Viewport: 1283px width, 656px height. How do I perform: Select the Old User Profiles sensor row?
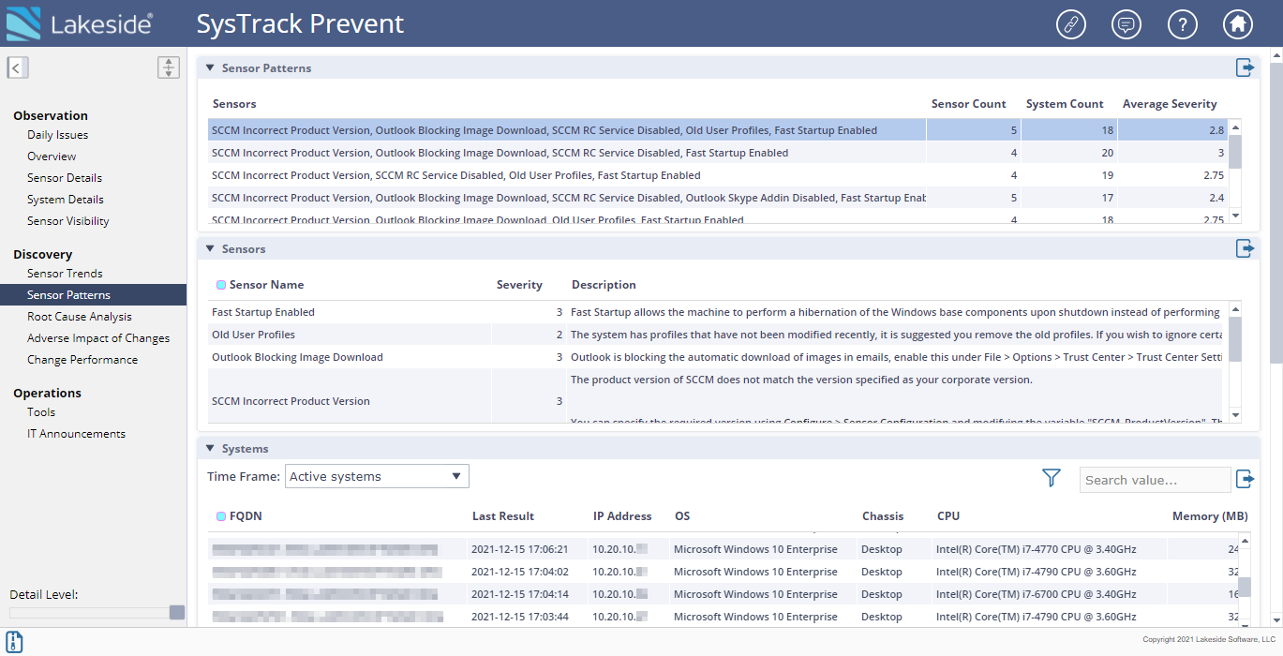pyautogui.click(x=715, y=335)
